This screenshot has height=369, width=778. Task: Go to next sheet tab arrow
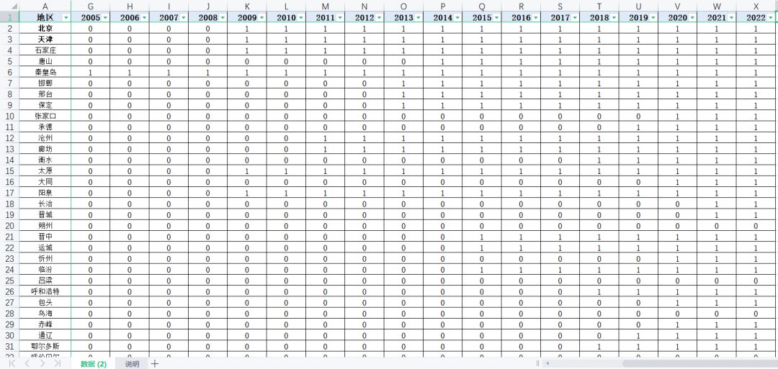click(x=43, y=364)
